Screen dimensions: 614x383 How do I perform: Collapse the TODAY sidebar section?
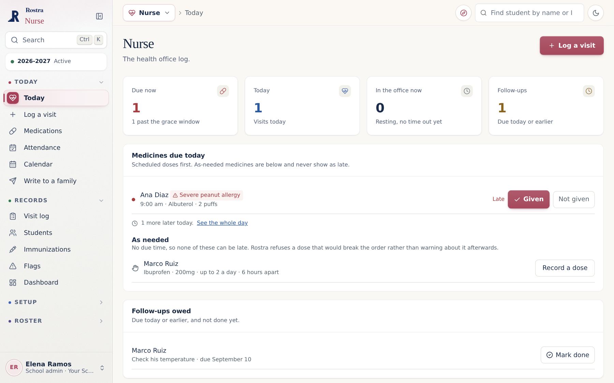click(101, 82)
